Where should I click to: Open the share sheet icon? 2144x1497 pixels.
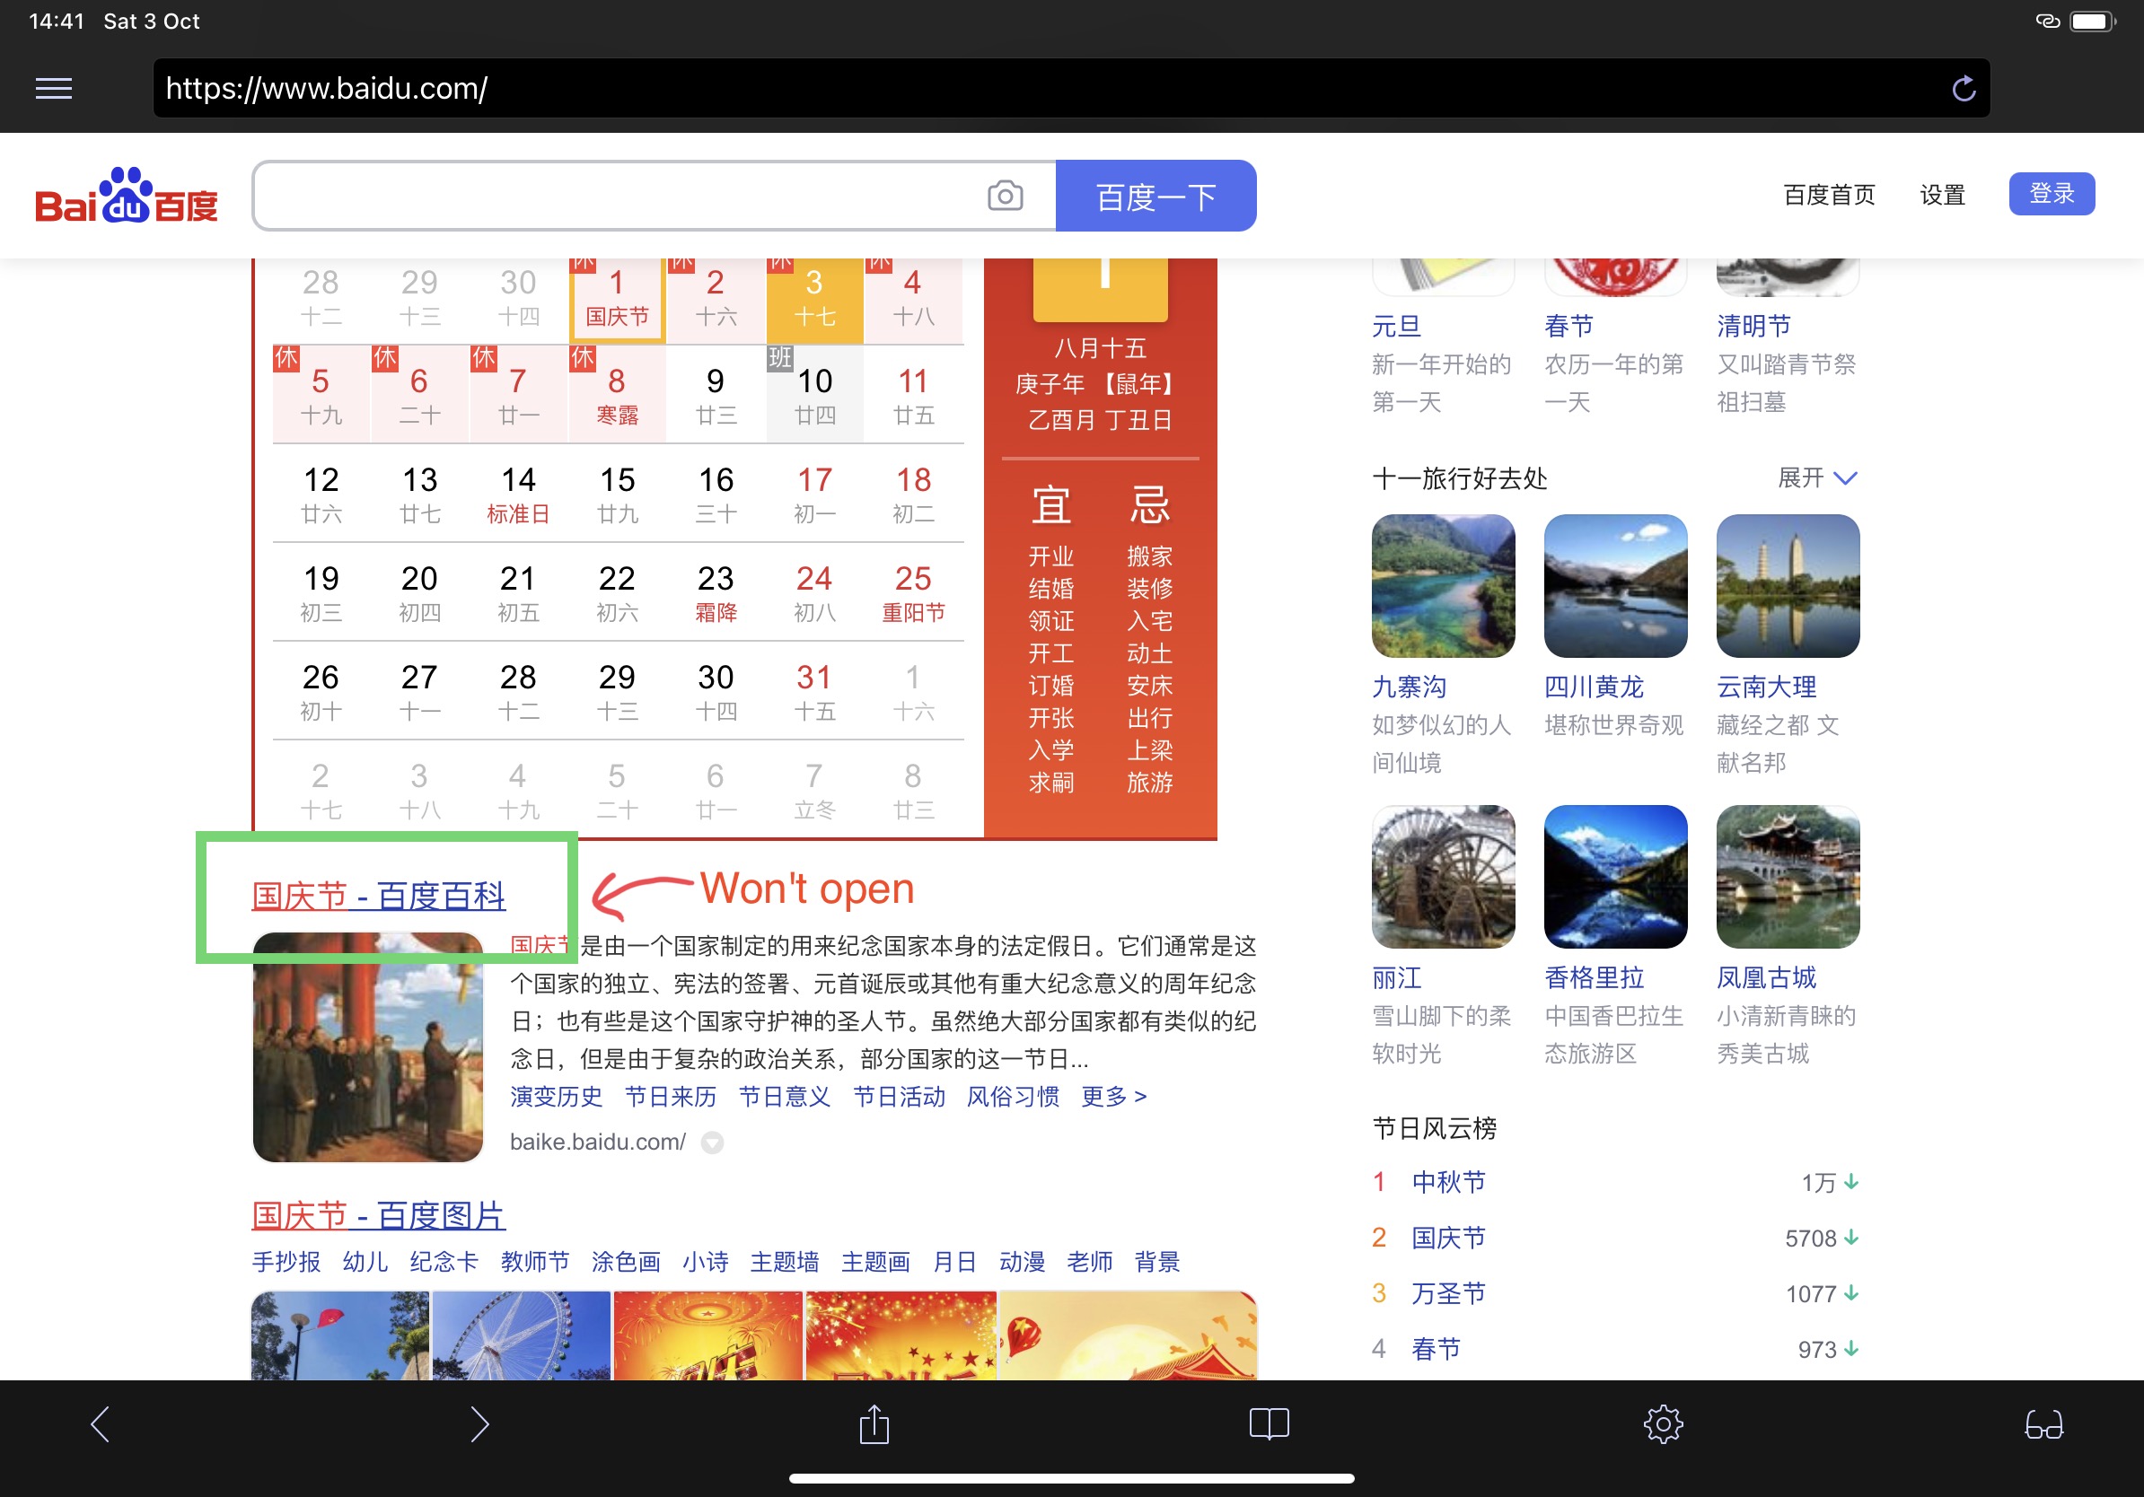(x=874, y=1423)
